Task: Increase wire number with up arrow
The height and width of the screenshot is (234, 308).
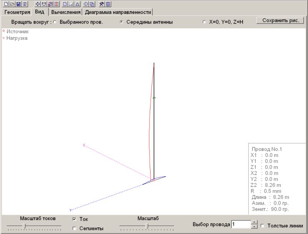Action: 254,222
